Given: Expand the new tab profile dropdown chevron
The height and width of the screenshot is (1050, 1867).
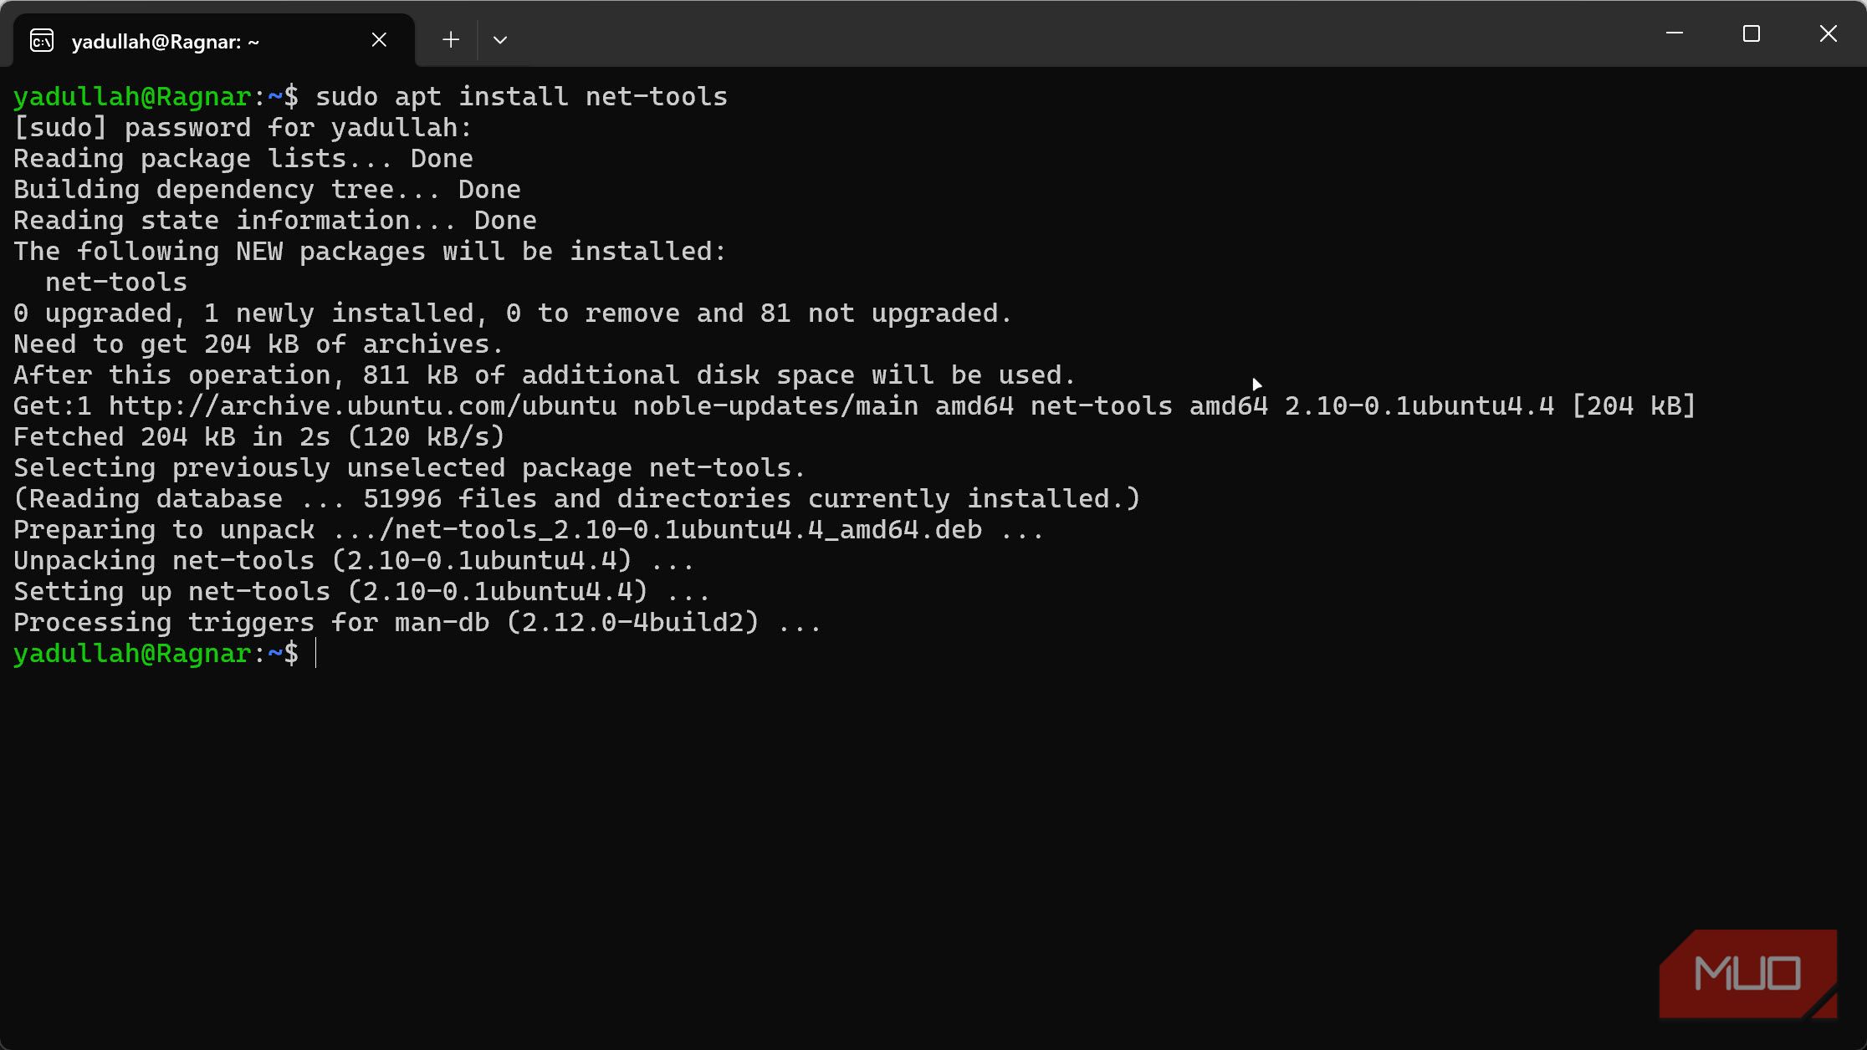Looking at the screenshot, I should pos(500,40).
